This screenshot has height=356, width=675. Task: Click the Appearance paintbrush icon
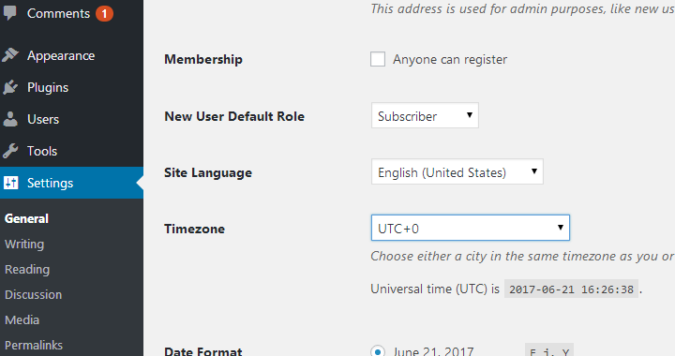pos(10,55)
